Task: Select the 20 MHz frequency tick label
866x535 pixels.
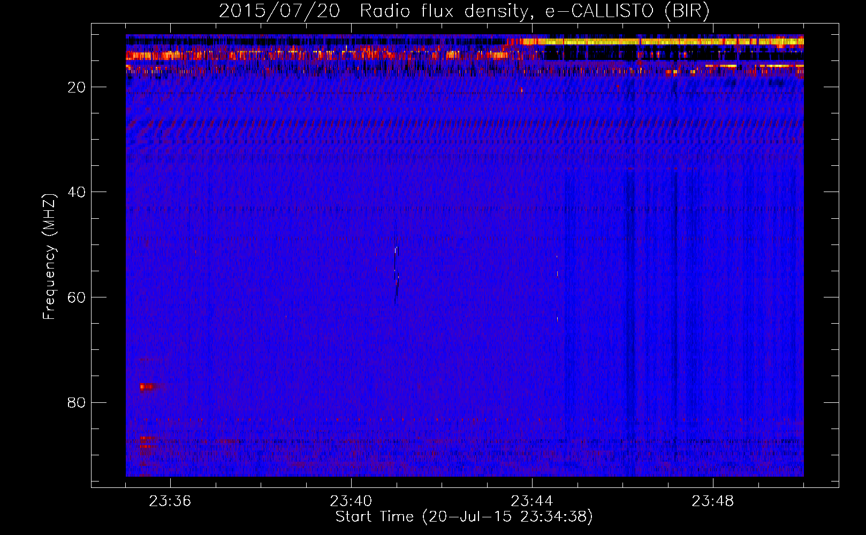Action: pos(77,87)
